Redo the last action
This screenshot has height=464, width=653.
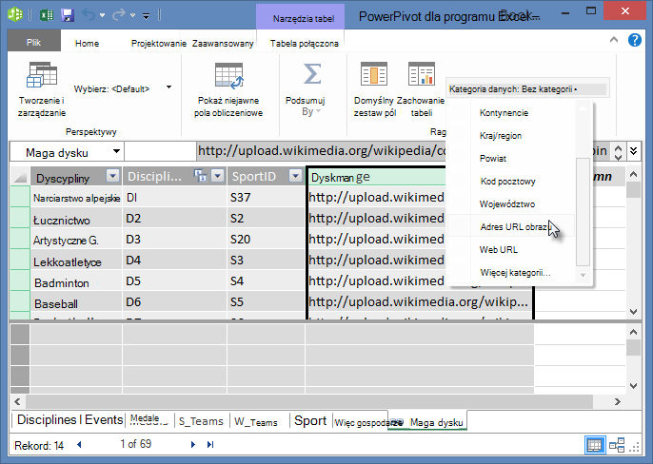118,15
